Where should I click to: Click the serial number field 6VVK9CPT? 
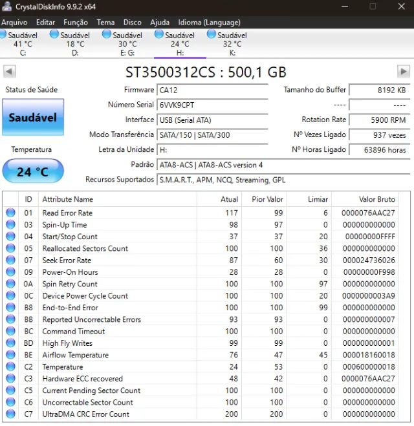(212, 105)
